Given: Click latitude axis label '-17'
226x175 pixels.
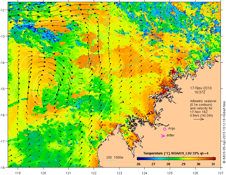Looking at the screenshot, I should coord(3,141).
